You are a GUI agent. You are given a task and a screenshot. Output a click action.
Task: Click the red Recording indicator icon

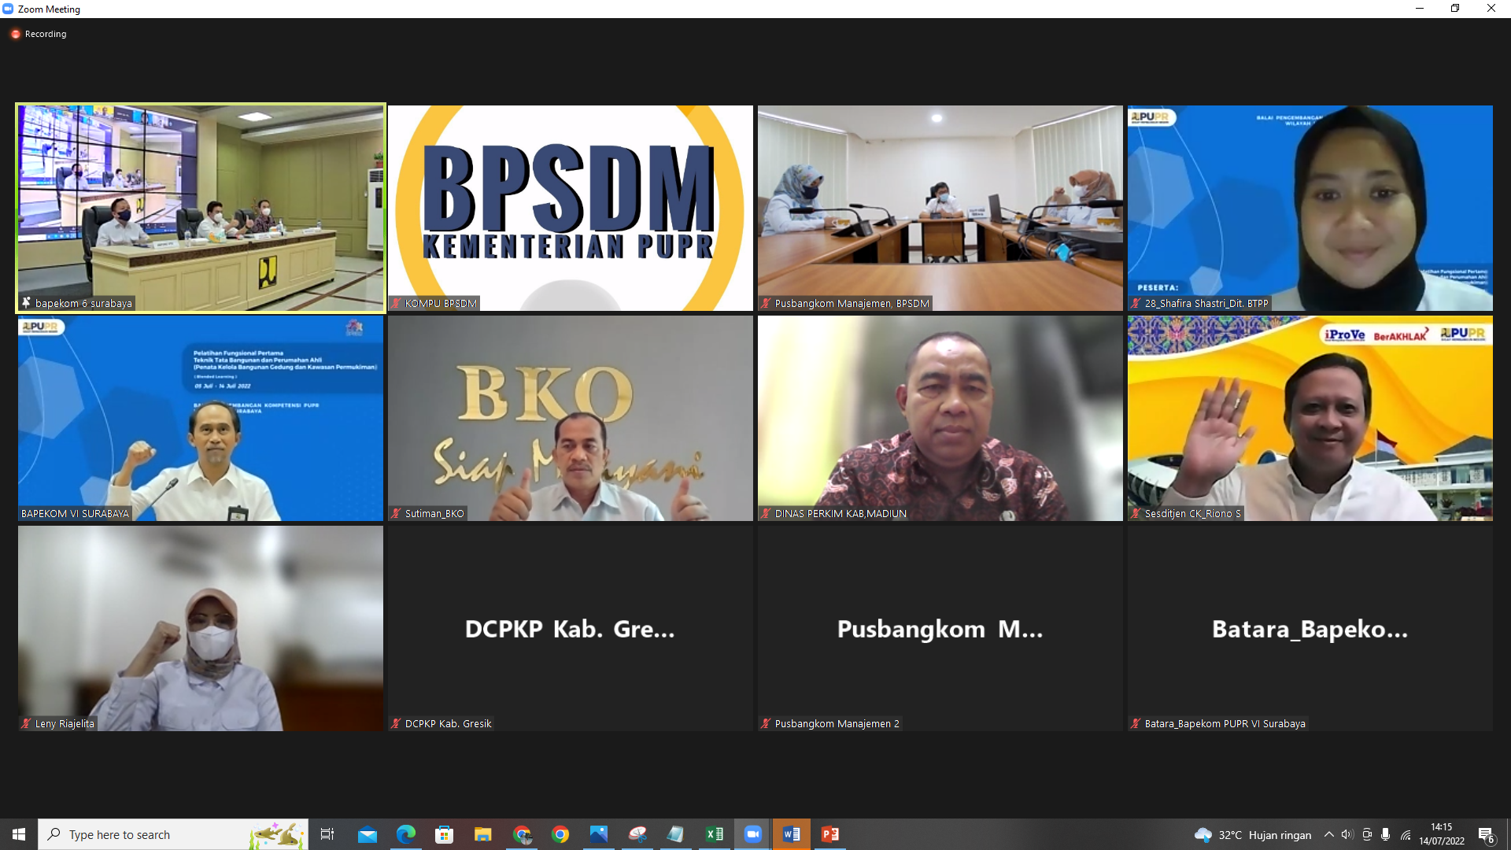[15, 34]
